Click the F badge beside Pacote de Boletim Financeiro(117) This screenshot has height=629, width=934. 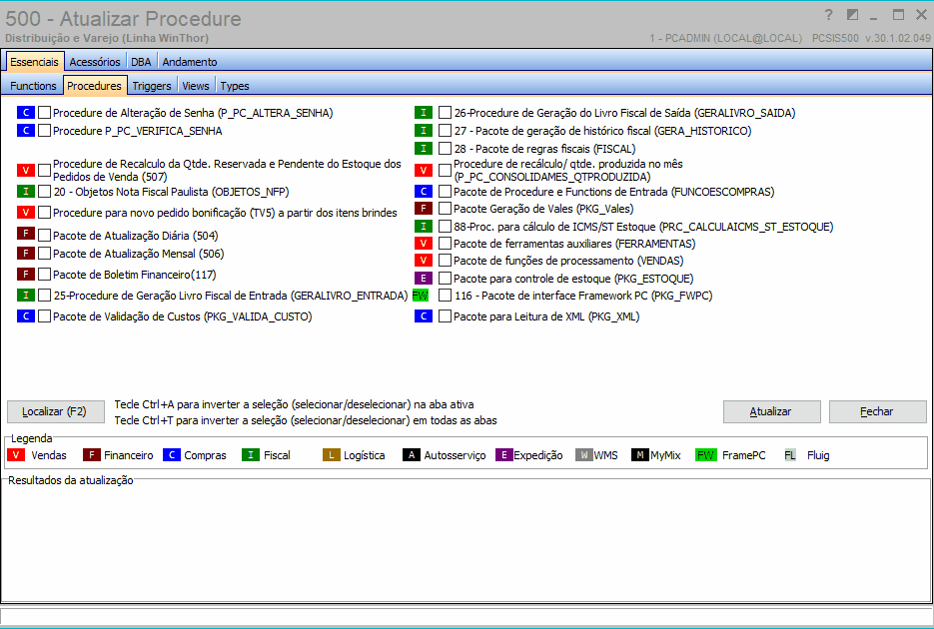[x=26, y=275]
